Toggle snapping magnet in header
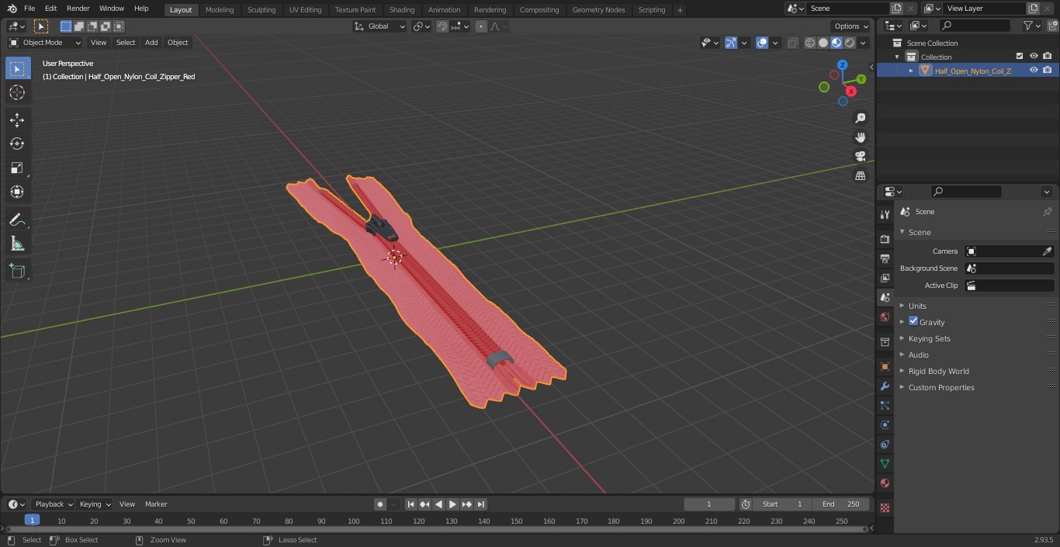1060x547 pixels. pyautogui.click(x=442, y=26)
